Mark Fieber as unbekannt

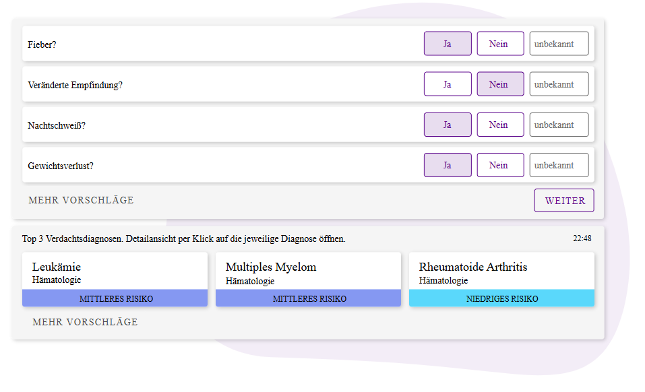coord(559,44)
